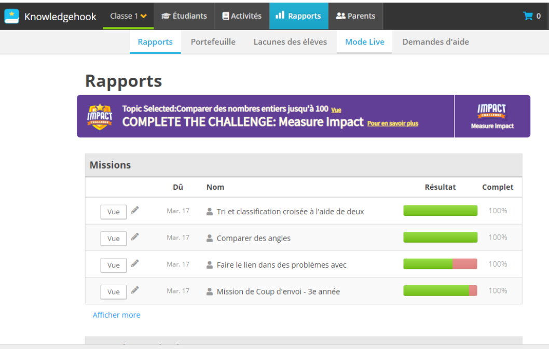Open the Étudiants menu

pos(184,16)
